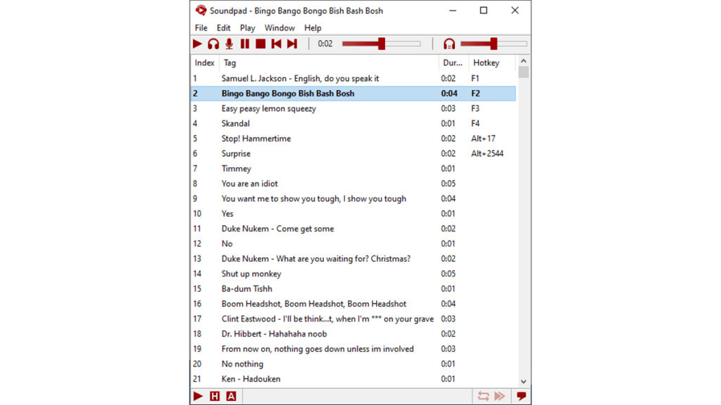Viewport: 721px width, 405px height.
Task: Click the speech bubble icon in the status bar
Action: coord(521,396)
